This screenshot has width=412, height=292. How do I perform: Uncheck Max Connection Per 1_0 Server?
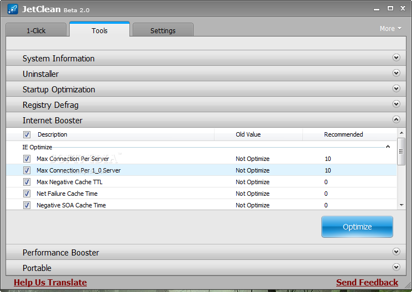point(27,170)
